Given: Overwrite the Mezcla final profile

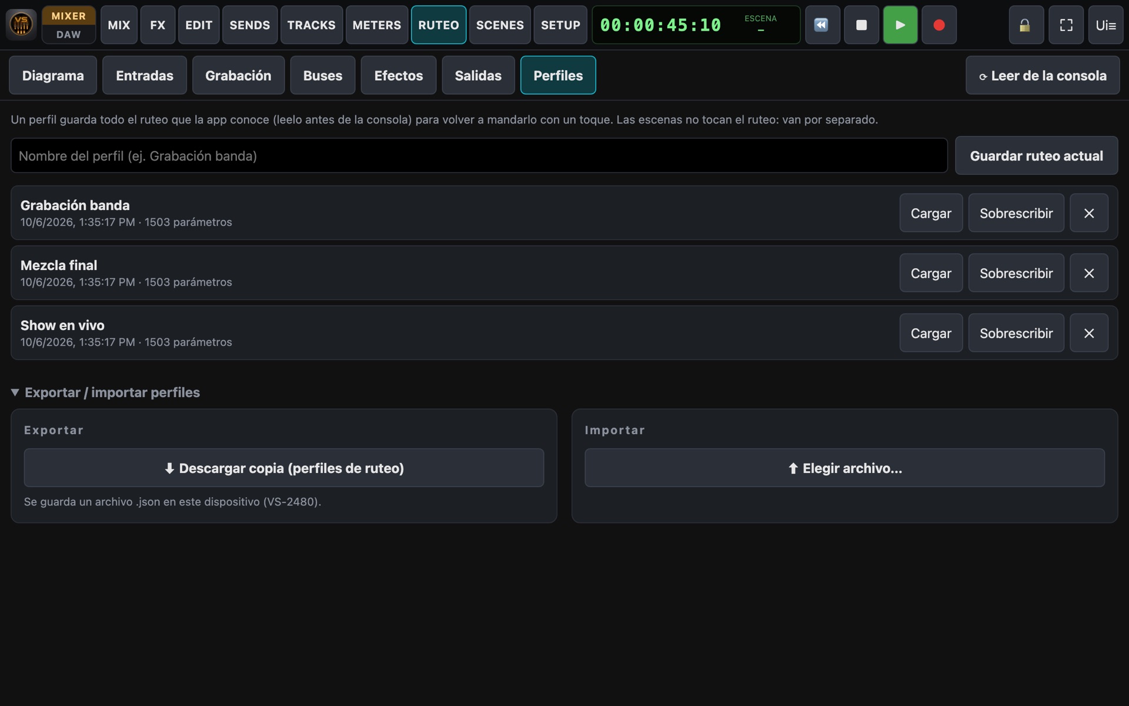Looking at the screenshot, I should [1016, 273].
